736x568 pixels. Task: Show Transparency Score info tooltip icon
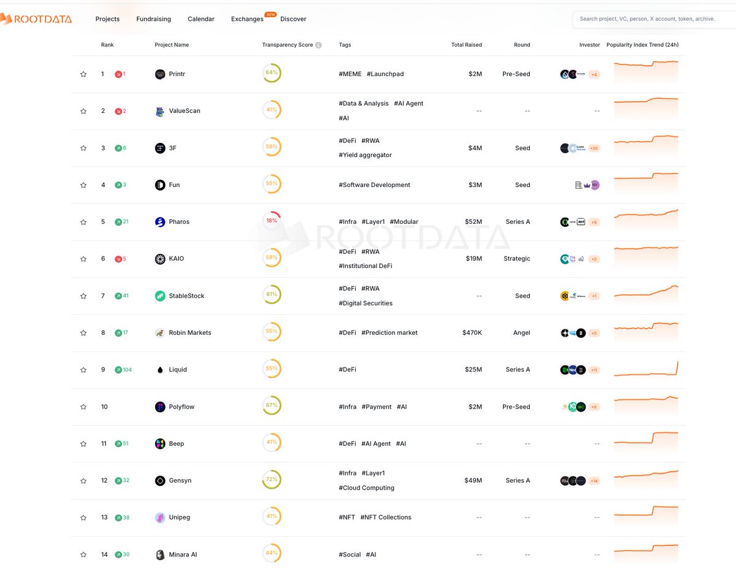point(318,45)
